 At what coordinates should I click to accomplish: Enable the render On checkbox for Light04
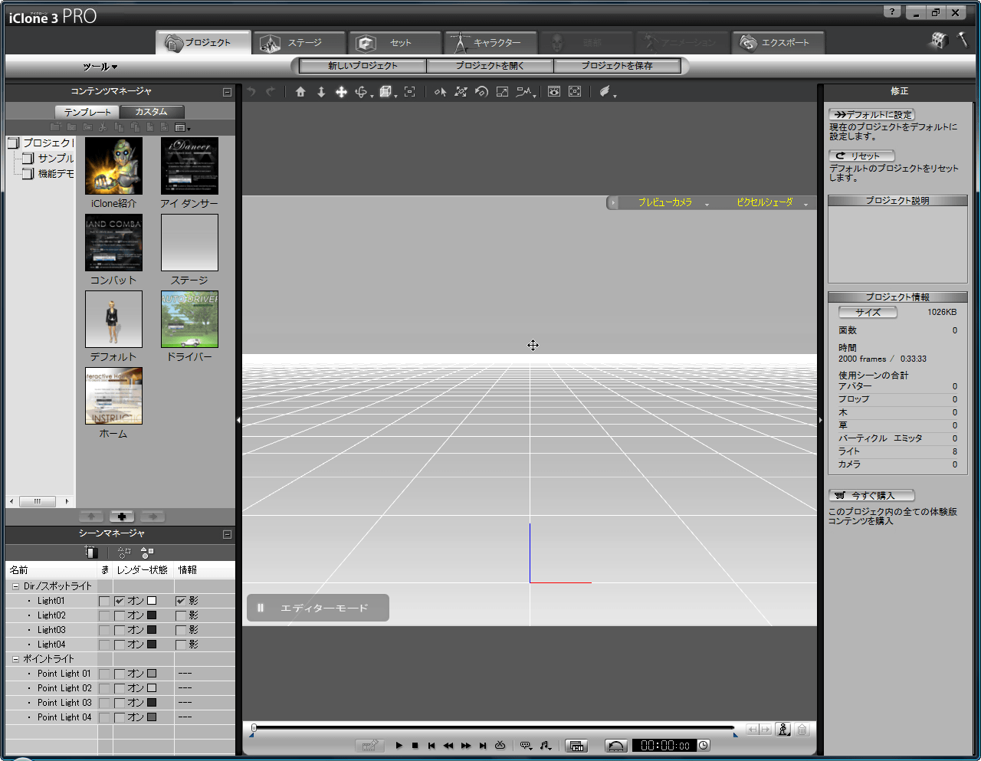pos(120,645)
